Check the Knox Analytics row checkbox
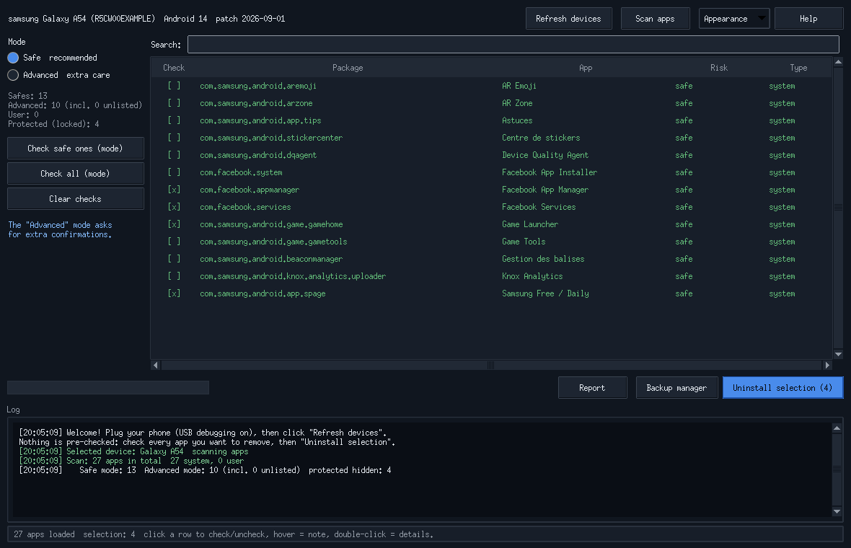 [x=174, y=276]
